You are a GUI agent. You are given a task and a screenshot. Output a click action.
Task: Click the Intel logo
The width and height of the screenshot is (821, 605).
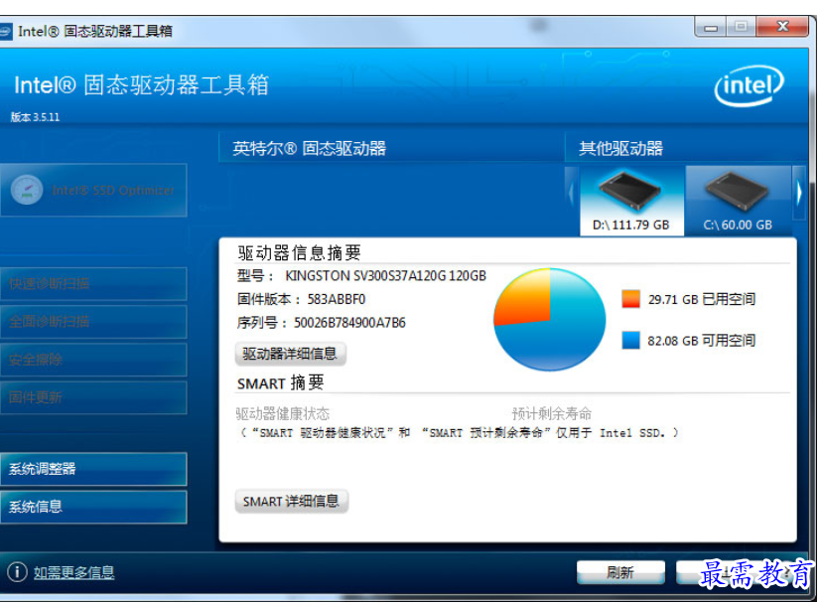[x=749, y=85]
